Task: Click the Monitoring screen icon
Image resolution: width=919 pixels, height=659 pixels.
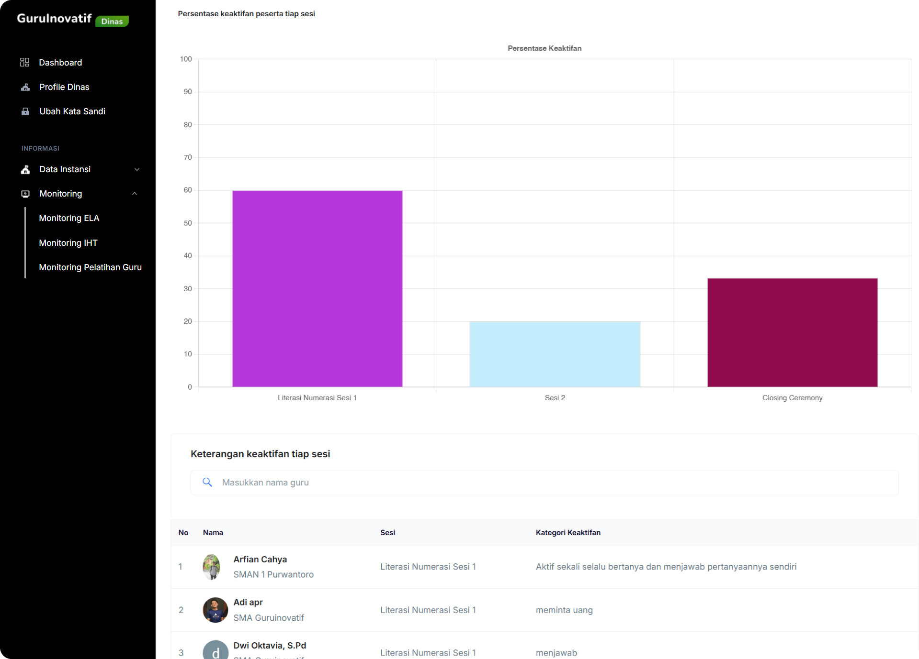Action: (25, 194)
